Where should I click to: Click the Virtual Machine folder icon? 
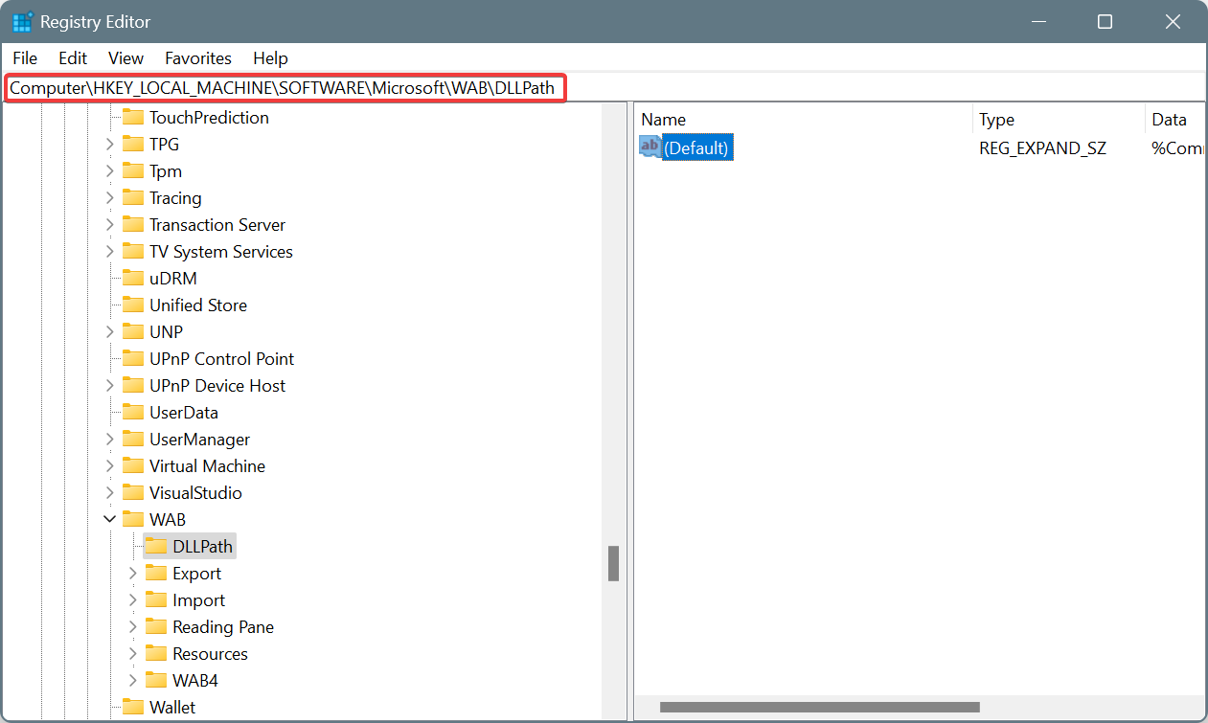tap(133, 466)
